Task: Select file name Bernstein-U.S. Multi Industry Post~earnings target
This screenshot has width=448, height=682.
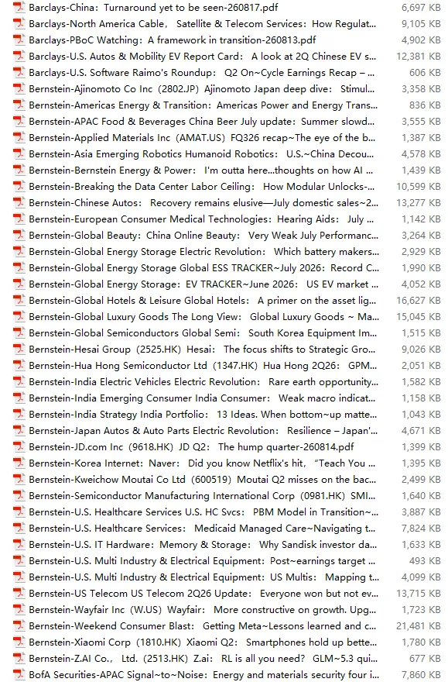Action: [202, 560]
